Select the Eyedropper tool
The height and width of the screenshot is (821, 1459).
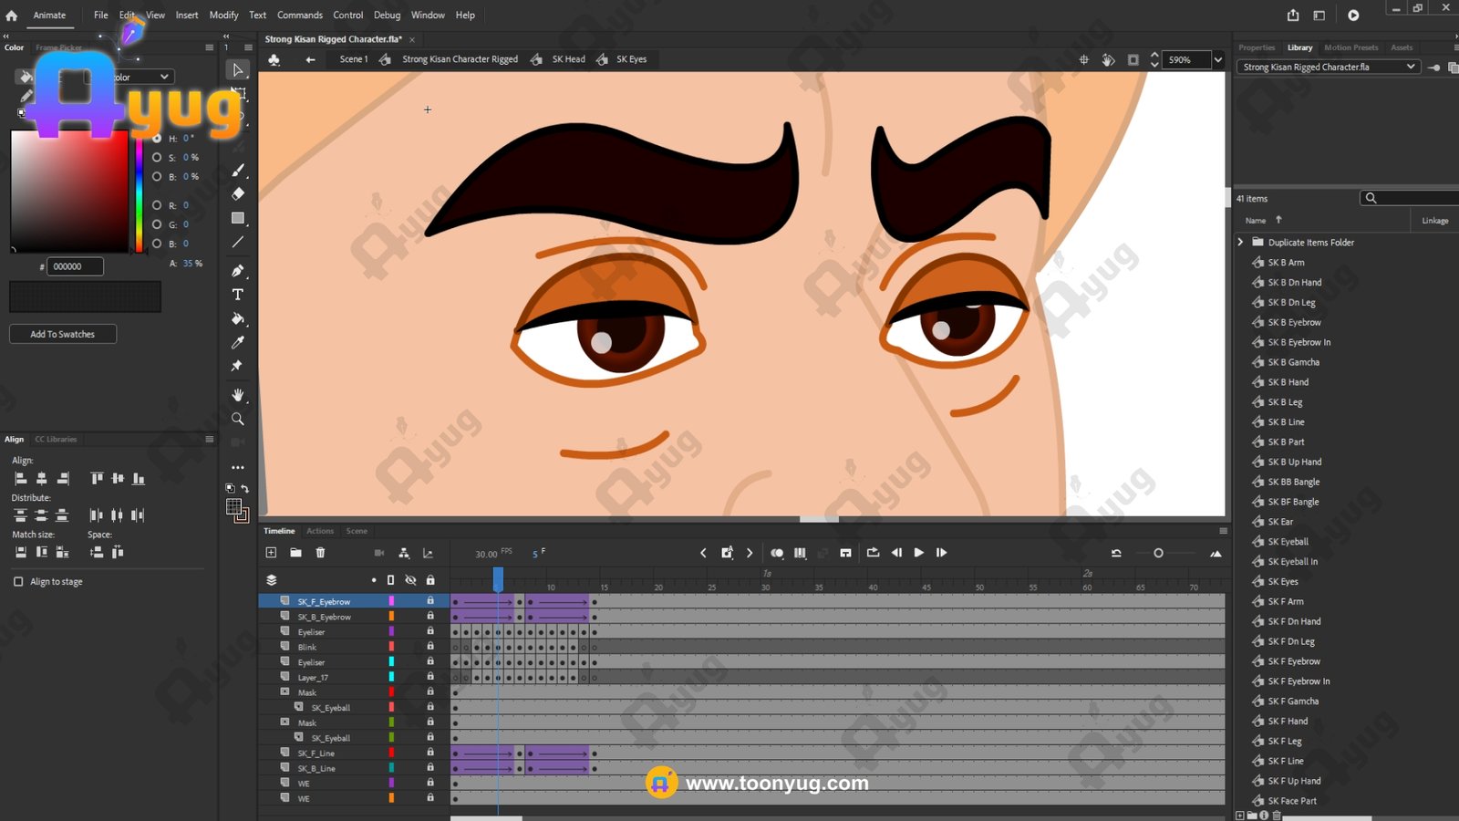tap(238, 343)
